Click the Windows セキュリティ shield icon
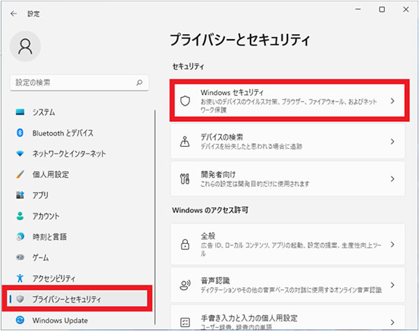The image size is (419, 331). coord(185,101)
